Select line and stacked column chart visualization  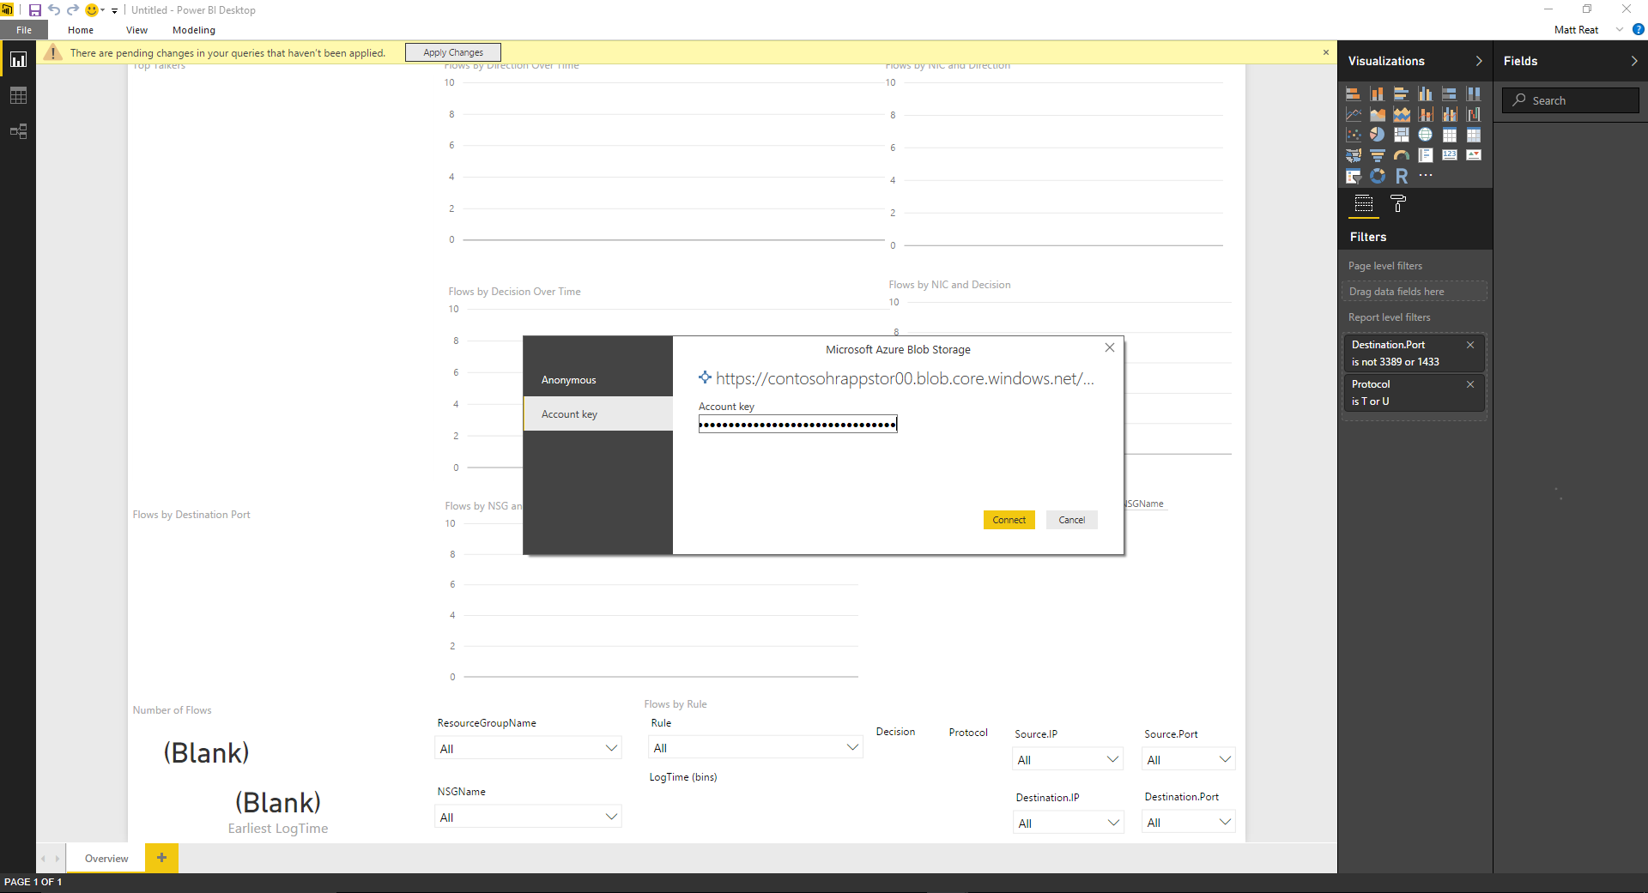point(1426,114)
